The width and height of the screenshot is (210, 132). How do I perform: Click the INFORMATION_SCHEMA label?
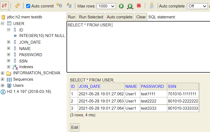tap(37, 73)
